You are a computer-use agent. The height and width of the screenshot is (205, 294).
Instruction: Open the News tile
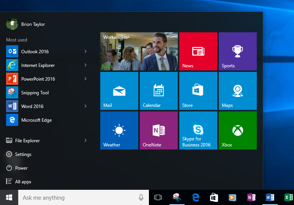coord(198,51)
